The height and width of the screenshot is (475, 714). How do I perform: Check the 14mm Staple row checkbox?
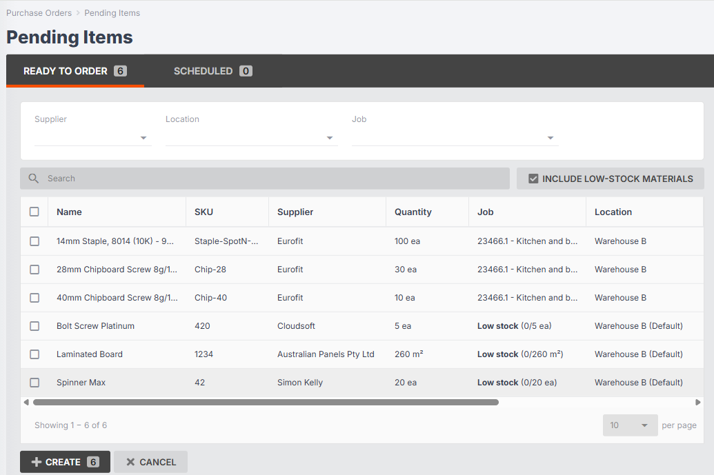point(34,241)
